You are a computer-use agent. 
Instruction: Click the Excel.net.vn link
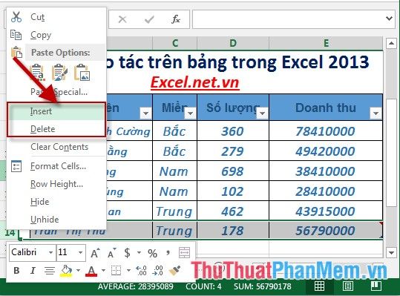pyautogui.click(x=195, y=82)
